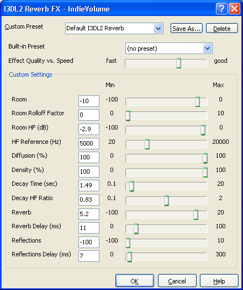Click the Effect Quality vs. Speed slider
The height and width of the screenshot is (290, 243).
tap(166, 63)
